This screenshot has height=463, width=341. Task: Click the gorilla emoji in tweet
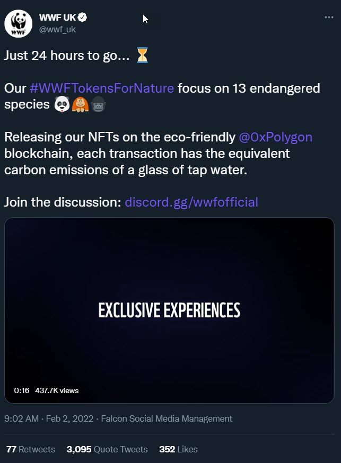98,105
